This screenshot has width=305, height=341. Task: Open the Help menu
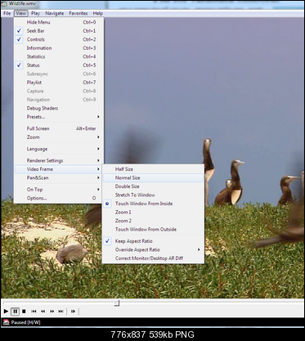coord(98,13)
